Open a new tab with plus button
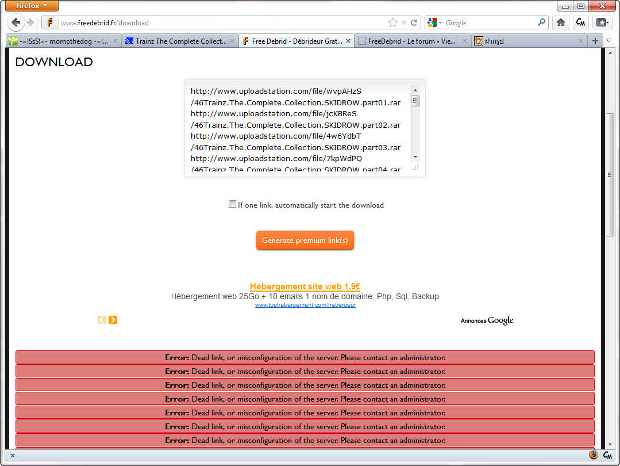 click(595, 41)
